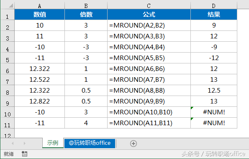This screenshot has height=159, width=249.
Task: Select row 1 header
Action: pos(7,15)
